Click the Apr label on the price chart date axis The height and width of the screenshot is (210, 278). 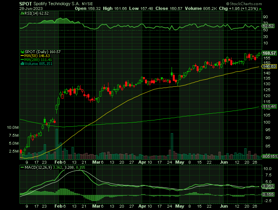pyautogui.click(x=142, y=162)
